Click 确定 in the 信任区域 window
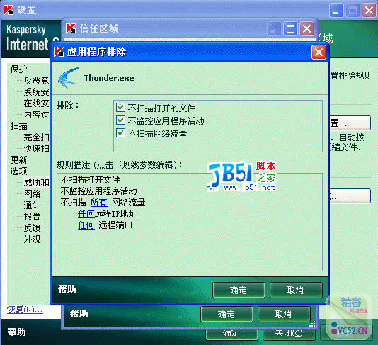Screen dimensions: 378x345 227,314
